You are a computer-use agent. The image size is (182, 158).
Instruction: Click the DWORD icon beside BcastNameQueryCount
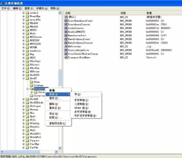[x=66, y=21]
